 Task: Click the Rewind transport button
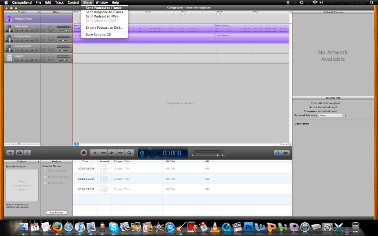tap(103, 152)
